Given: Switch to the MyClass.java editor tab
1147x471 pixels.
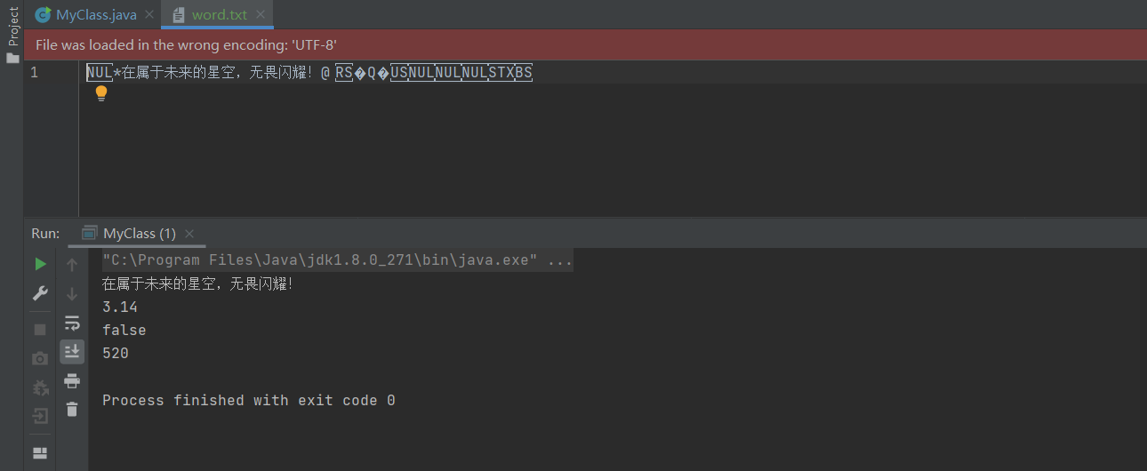Looking at the screenshot, I should point(96,15).
